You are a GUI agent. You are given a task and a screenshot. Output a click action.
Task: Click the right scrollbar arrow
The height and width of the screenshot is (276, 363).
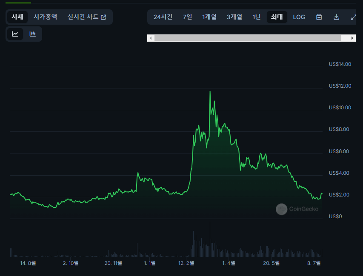pos(352,38)
